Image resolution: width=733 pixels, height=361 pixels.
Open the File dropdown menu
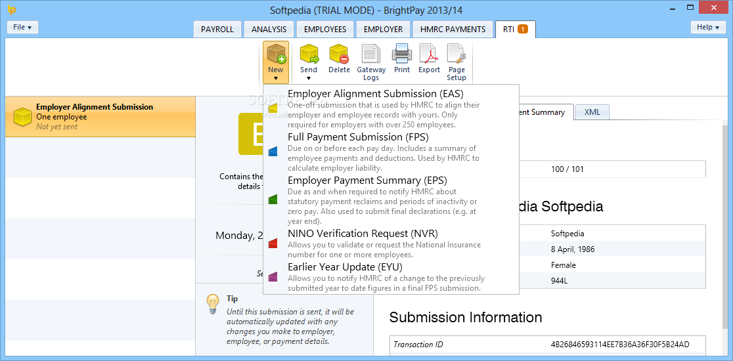22,27
